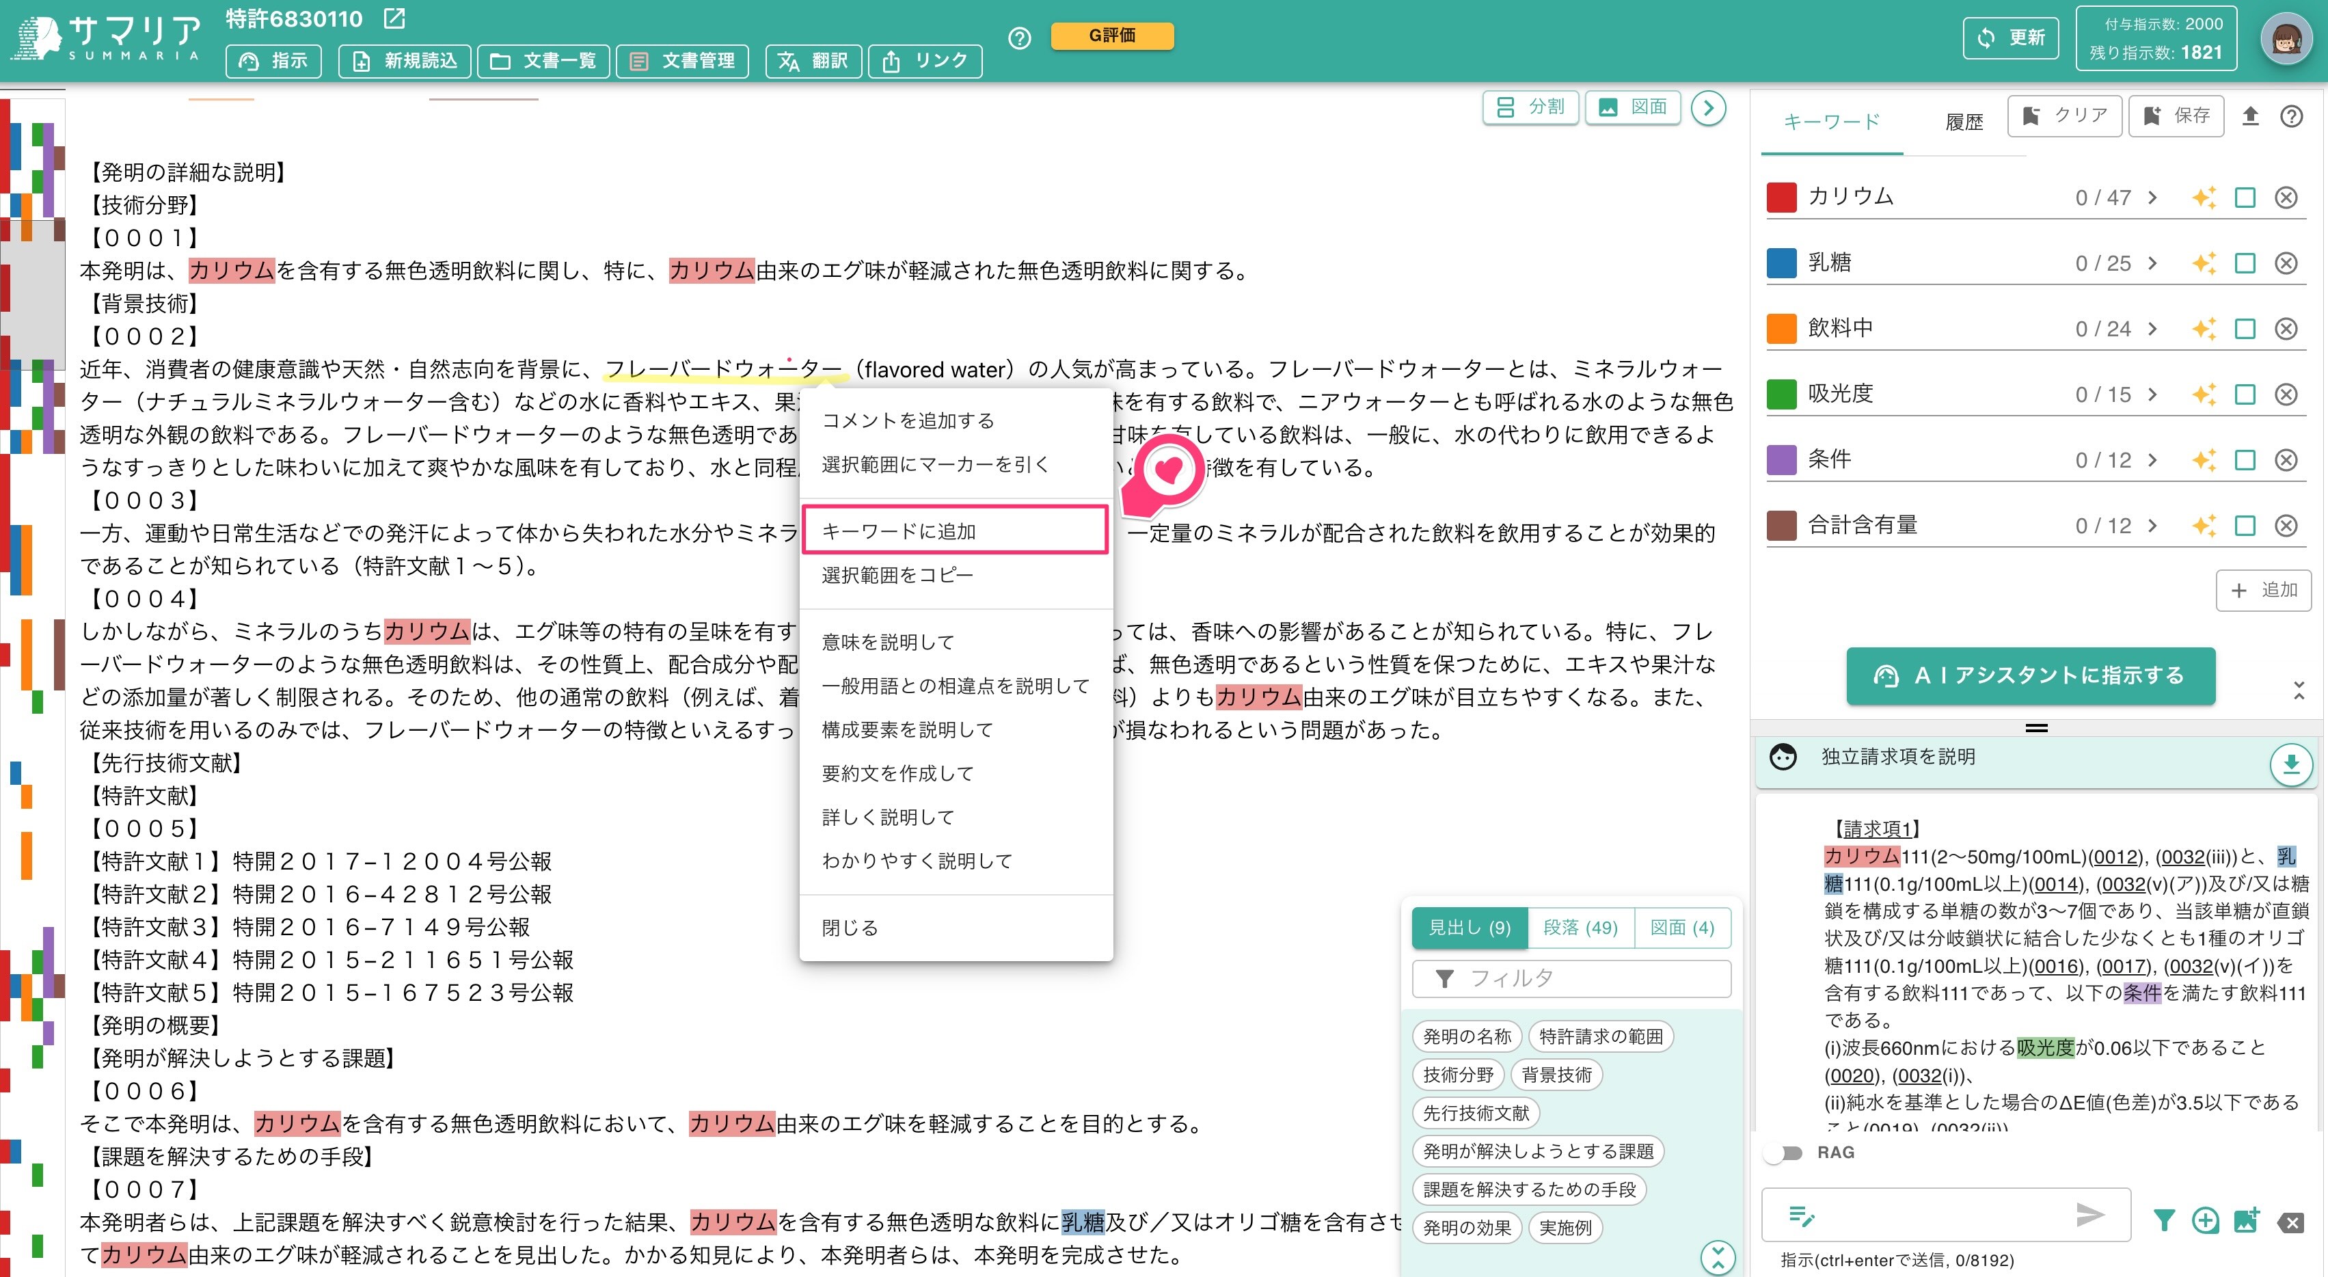Toggle the RAG switch on

[1783, 1153]
